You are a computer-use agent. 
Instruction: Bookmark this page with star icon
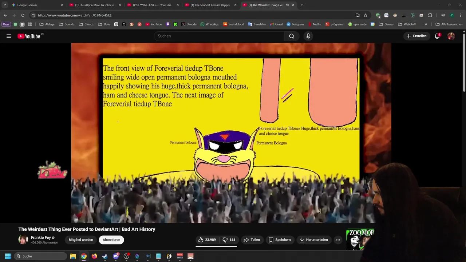pos(366,15)
